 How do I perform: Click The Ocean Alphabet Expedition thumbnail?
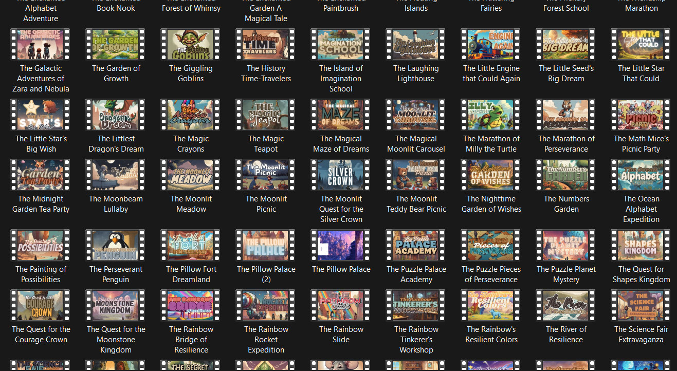(641, 175)
